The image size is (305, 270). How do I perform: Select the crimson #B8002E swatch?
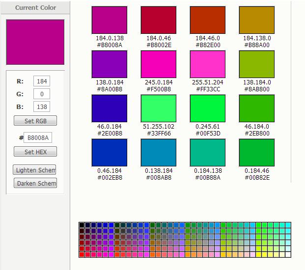click(x=158, y=20)
